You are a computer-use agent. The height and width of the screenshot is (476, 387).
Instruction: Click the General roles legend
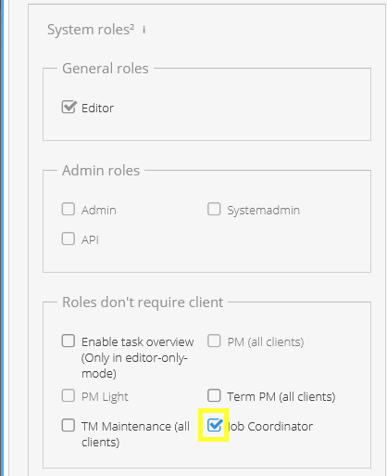[106, 69]
